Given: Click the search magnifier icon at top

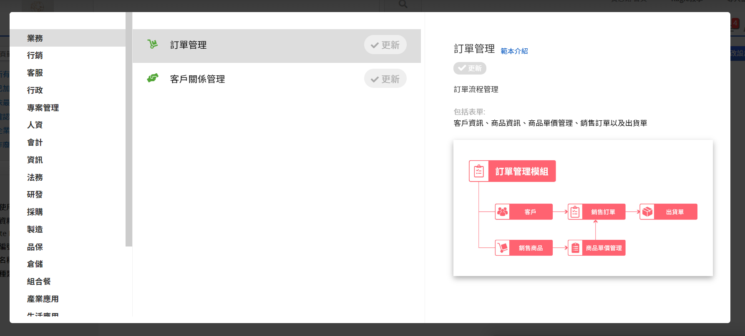Looking at the screenshot, I should click(x=403, y=4).
